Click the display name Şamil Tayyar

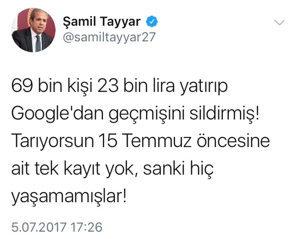pyautogui.click(x=102, y=22)
